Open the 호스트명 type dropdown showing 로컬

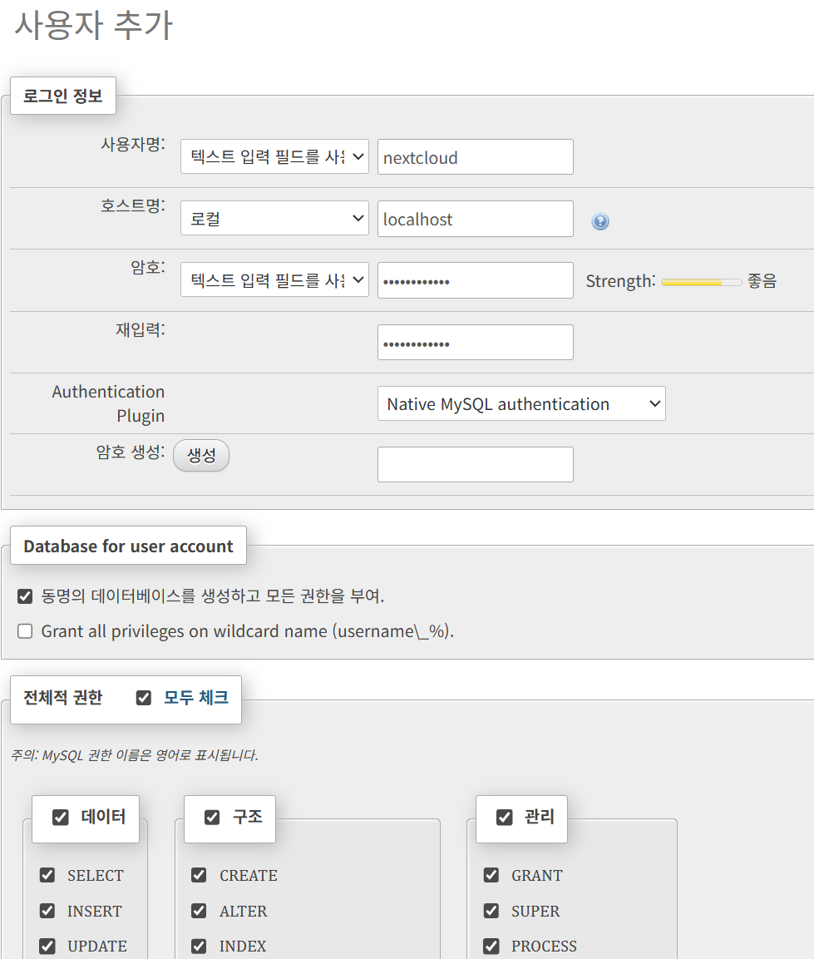(x=274, y=218)
